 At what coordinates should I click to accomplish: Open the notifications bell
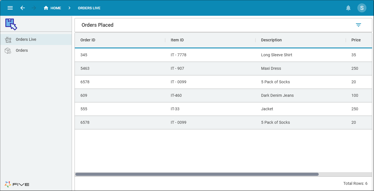pos(348,8)
